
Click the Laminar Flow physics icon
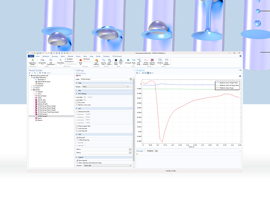pyautogui.click(x=103, y=60)
